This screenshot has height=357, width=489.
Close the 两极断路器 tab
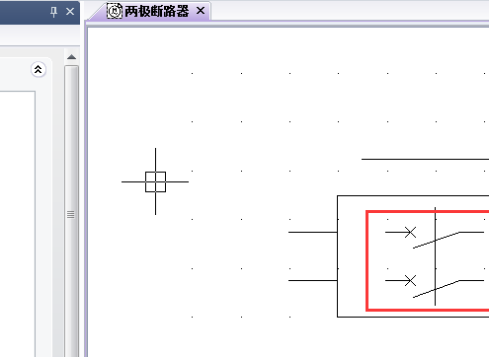pos(201,11)
